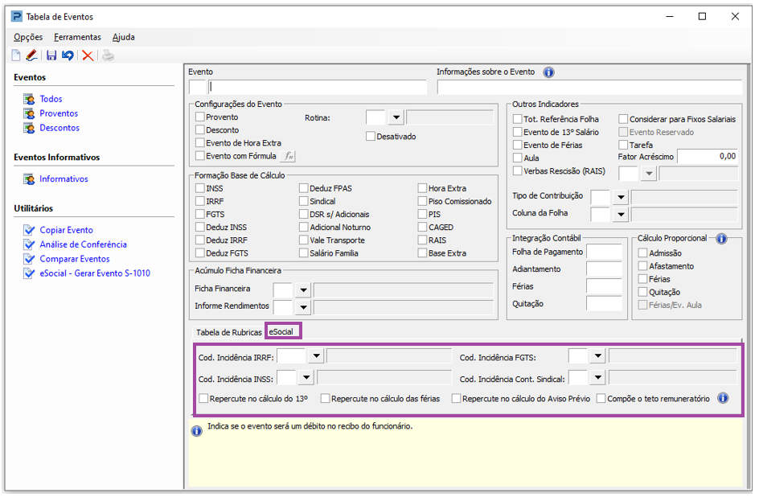This screenshot has width=759, height=501.
Task: Click the Edit pencil toolbar icon
Action: click(31, 55)
